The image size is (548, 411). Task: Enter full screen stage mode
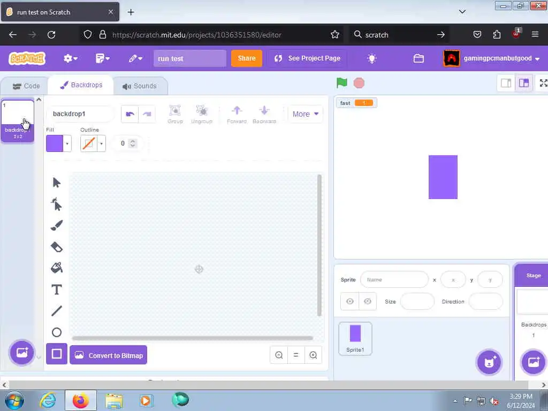pyautogui.click(x=543, y=83)
